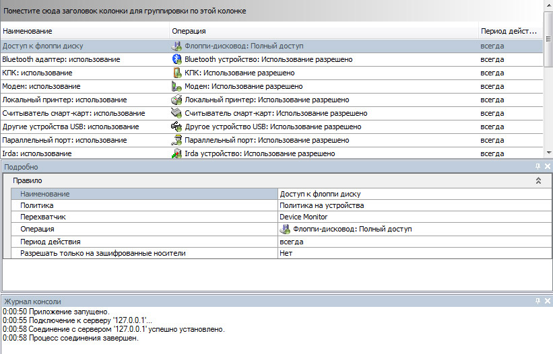The width and height of the screenshot is (553, 354).
Task: Sort by Наименование column header
Action: (84, 32)
